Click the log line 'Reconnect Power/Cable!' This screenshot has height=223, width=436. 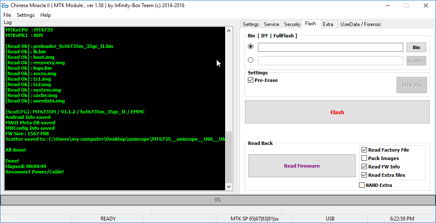(35, 172)
